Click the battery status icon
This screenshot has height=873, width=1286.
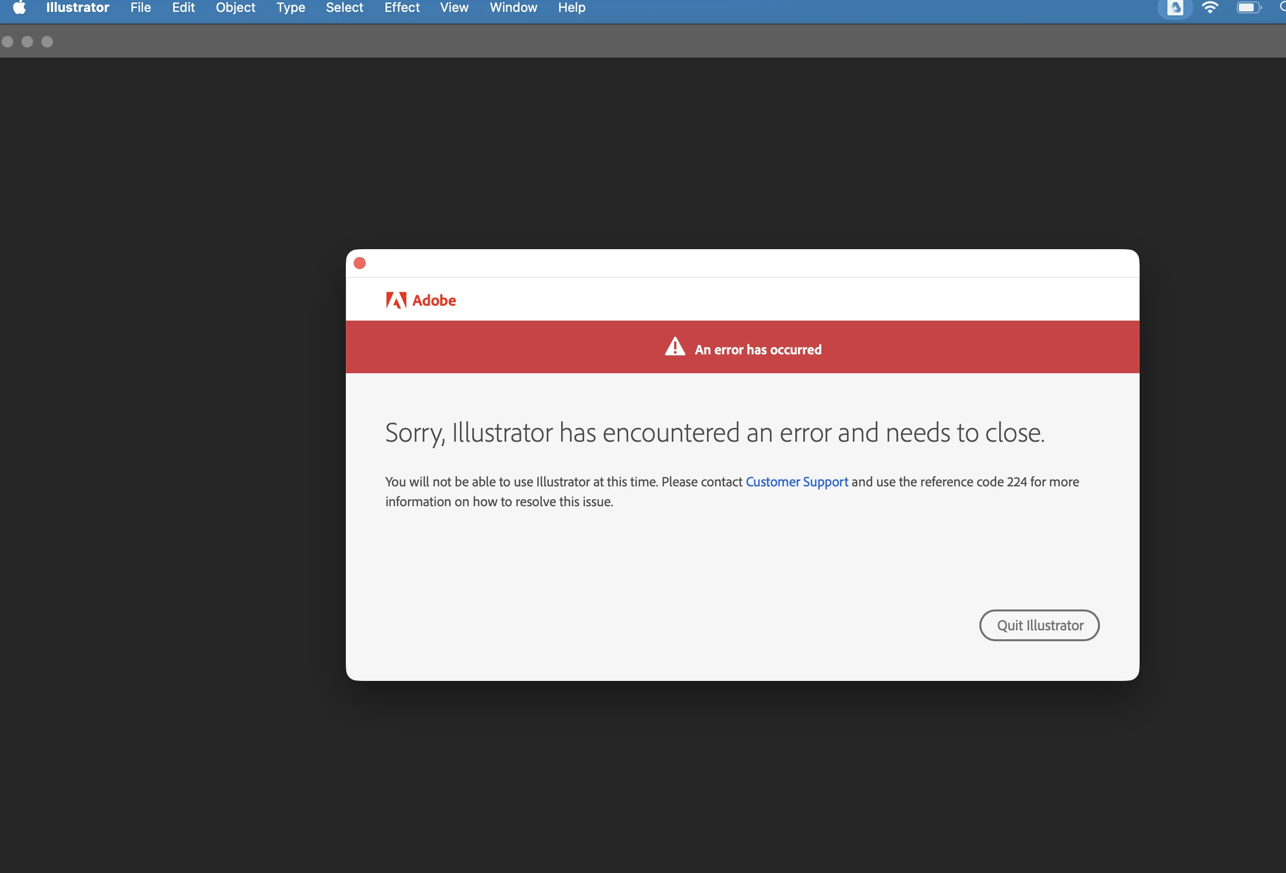click(1249, 8)
